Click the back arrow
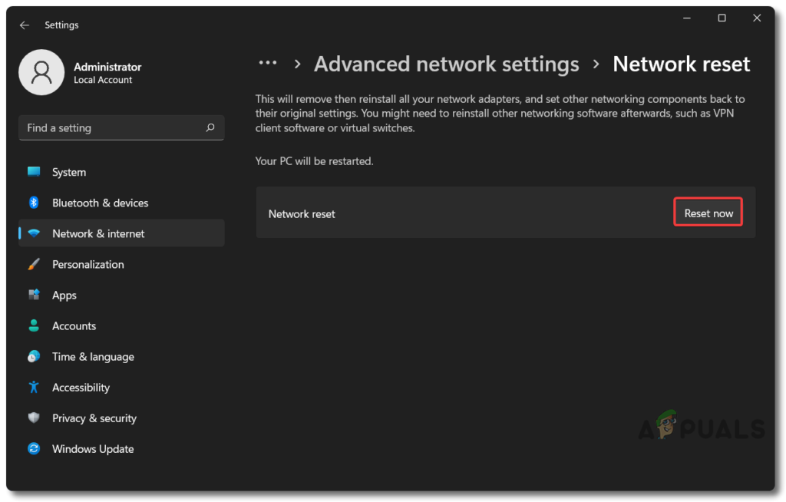 click(x=24, y=25)
